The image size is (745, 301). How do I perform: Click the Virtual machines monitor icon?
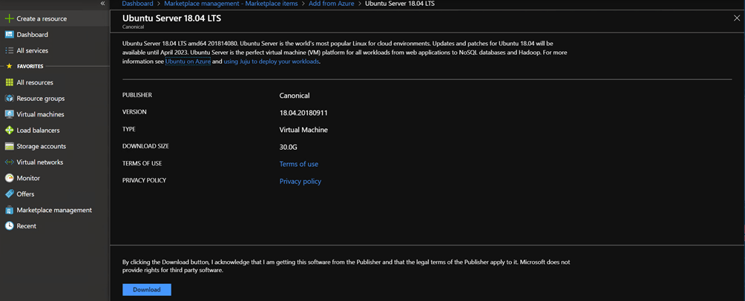[x=9, y=114]
